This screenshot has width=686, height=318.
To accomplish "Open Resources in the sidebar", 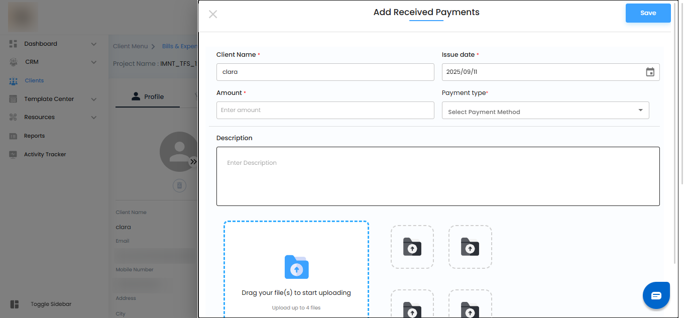I will [39, 117].
